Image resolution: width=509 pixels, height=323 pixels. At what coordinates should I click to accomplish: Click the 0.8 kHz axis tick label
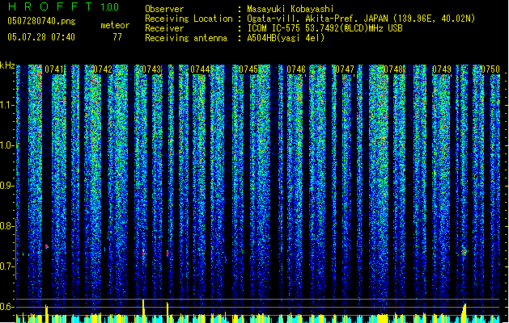point(7,226)
